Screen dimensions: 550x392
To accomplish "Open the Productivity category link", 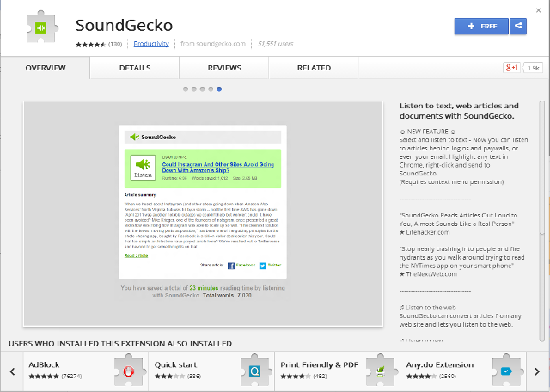I will pos(151,44).
